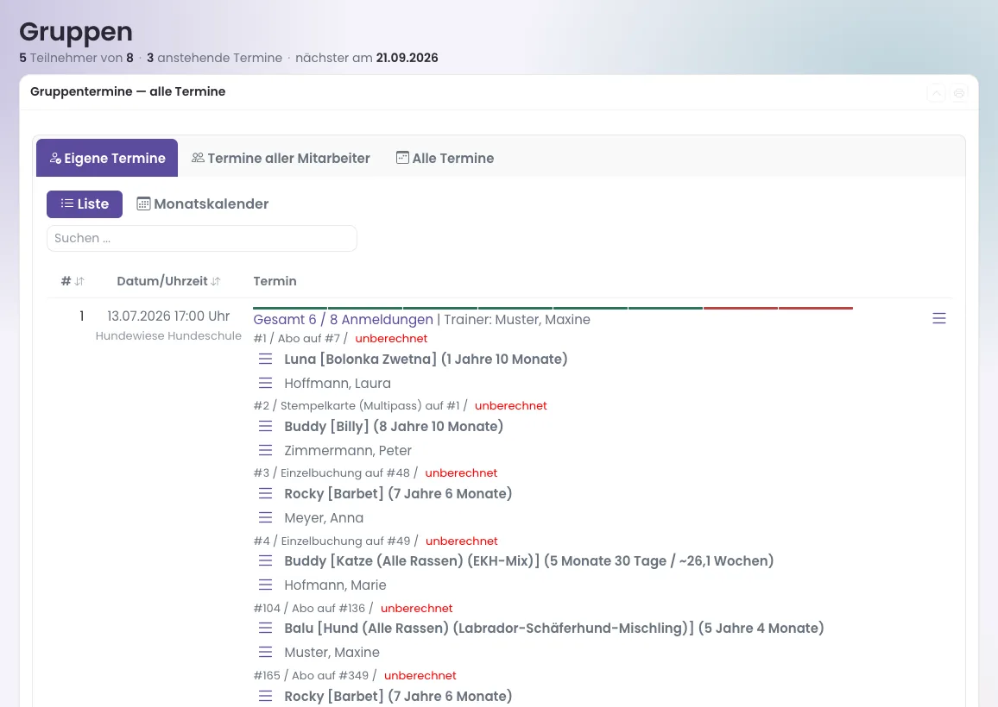This screenshot has height=707, width=998.
Task: Open the Gesamt 6 / 8 Anmeldungen link
Action: pyautogui.click(x=343, y=320)
